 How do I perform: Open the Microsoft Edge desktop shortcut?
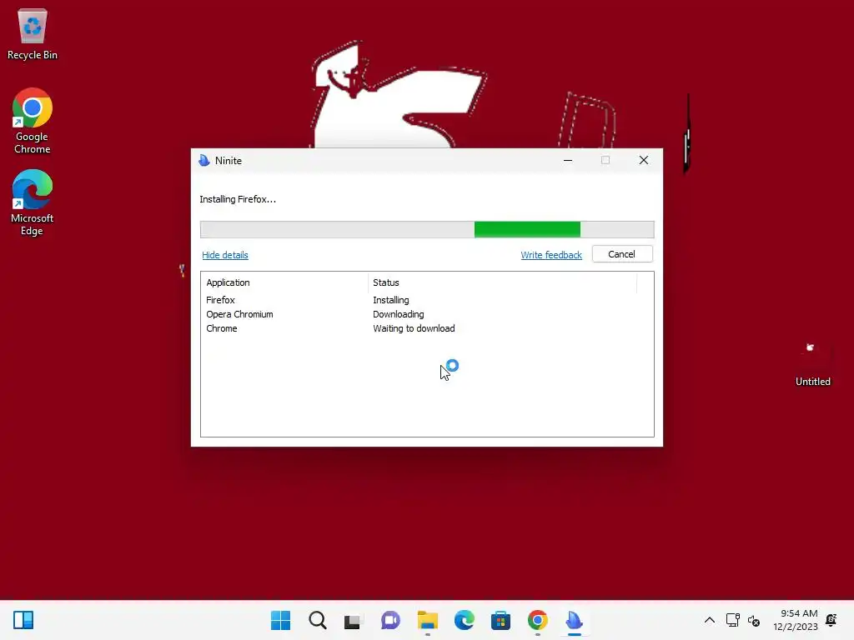33,202
